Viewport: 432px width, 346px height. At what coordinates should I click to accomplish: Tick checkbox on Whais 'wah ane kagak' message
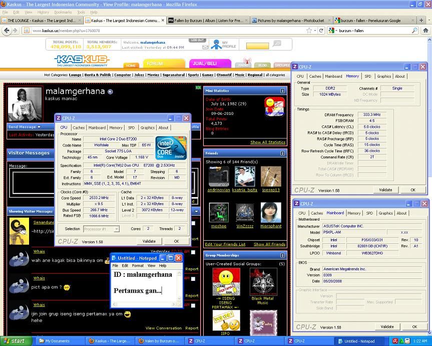click(193, 252)
